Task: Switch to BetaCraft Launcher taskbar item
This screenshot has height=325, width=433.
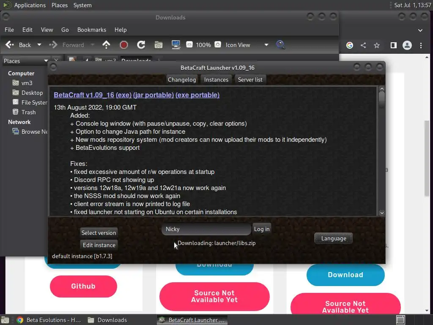Action: [x=192, y=320]
